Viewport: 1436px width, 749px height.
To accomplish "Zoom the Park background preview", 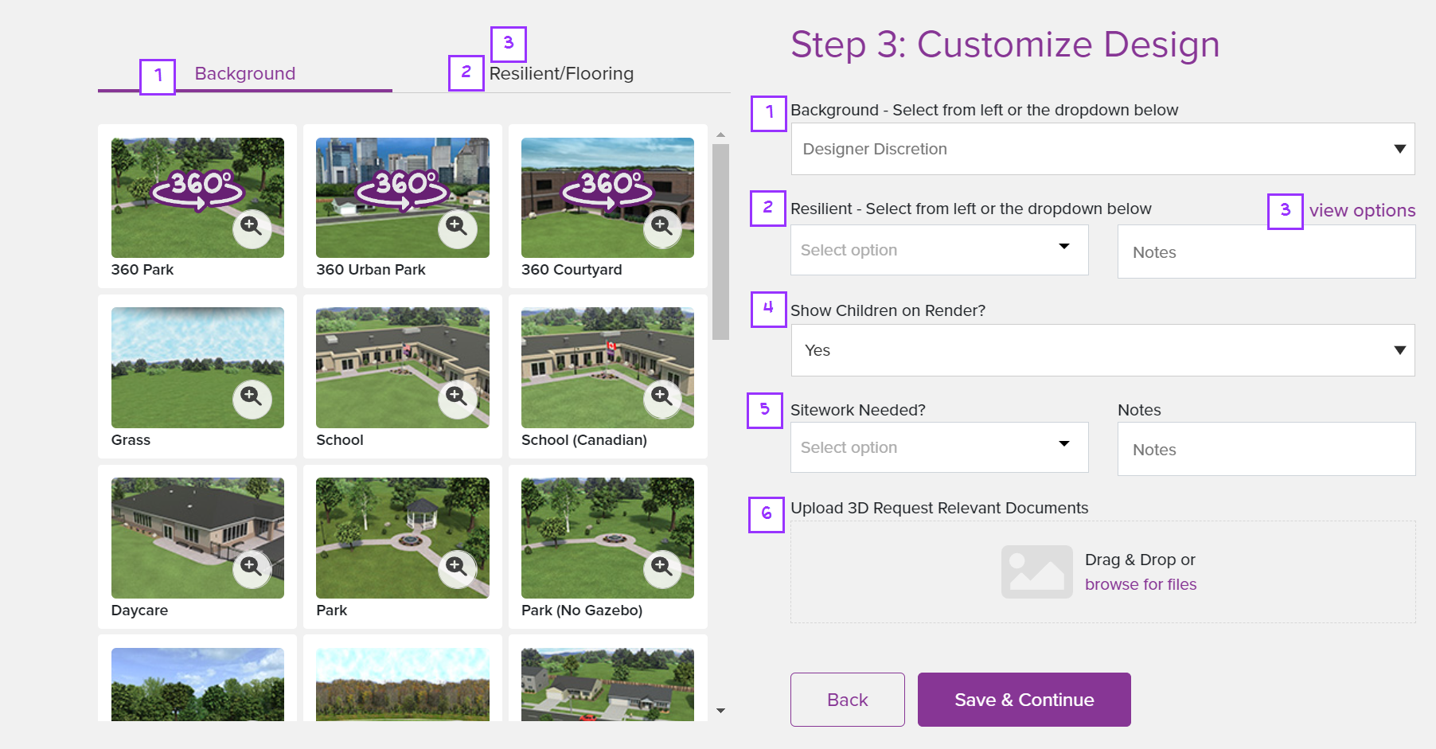I will tap(457, 568).
